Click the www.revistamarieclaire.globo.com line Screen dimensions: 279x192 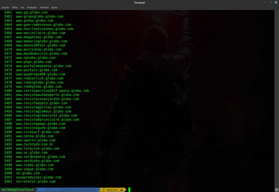click(x=48, y=119)
